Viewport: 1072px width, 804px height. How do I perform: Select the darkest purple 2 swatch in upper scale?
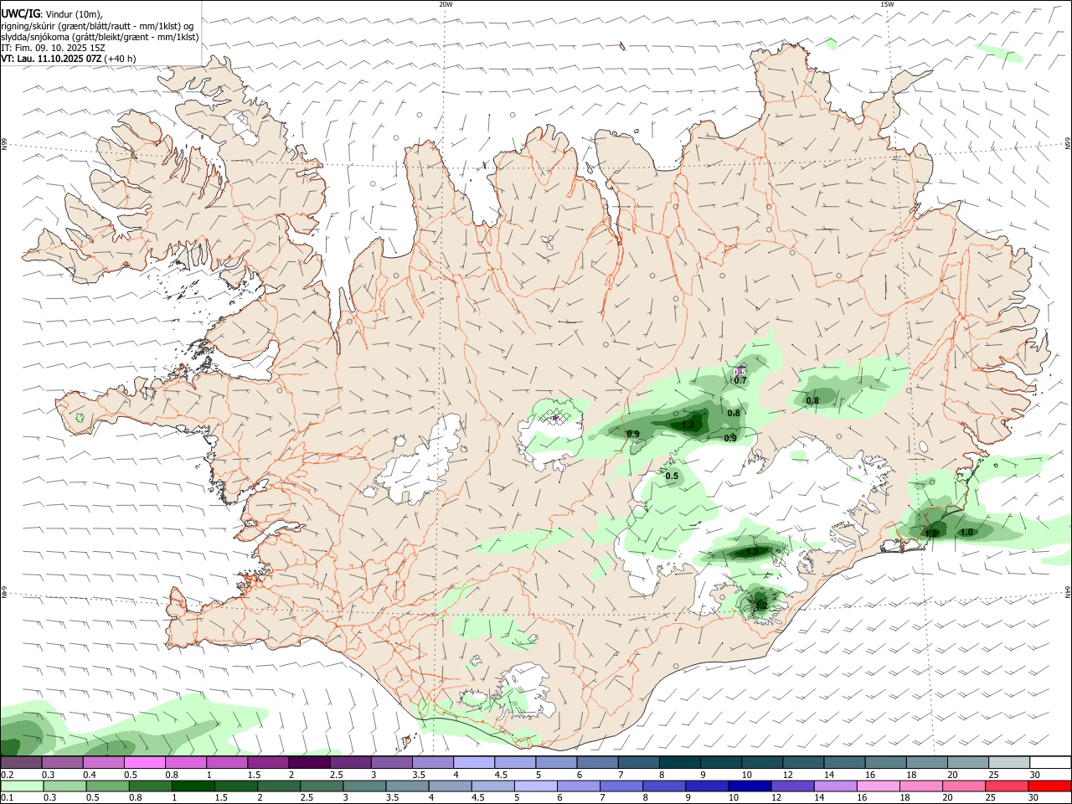tap(309, 762)
